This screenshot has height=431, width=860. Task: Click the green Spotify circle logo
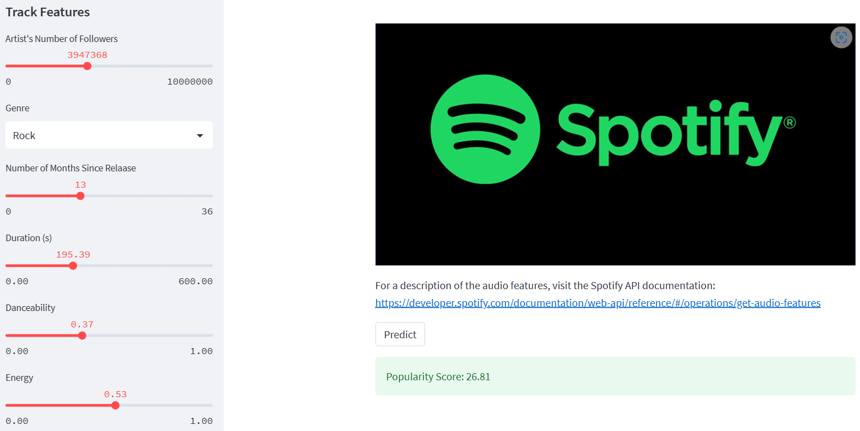(x=485, y=129)
